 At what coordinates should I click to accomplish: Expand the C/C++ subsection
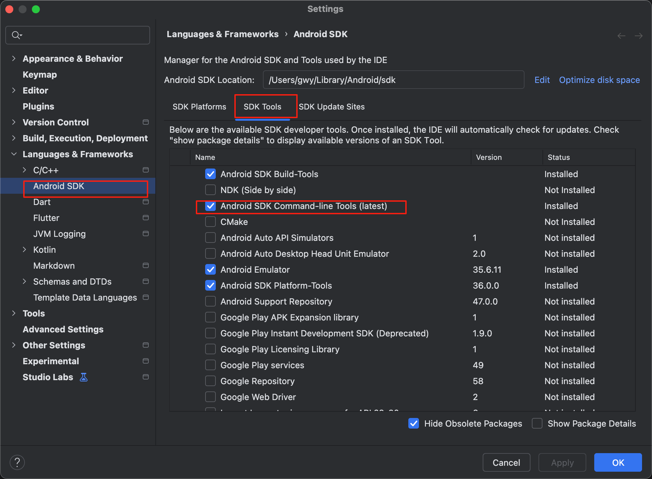pyautogui.click(x=24, y=170)
